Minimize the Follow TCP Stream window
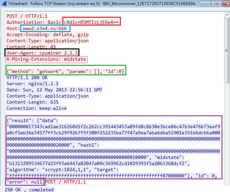 205,4
